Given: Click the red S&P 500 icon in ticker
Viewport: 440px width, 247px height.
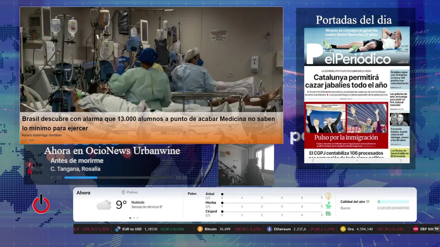Looking at the screenshot, I should [416, 229].
